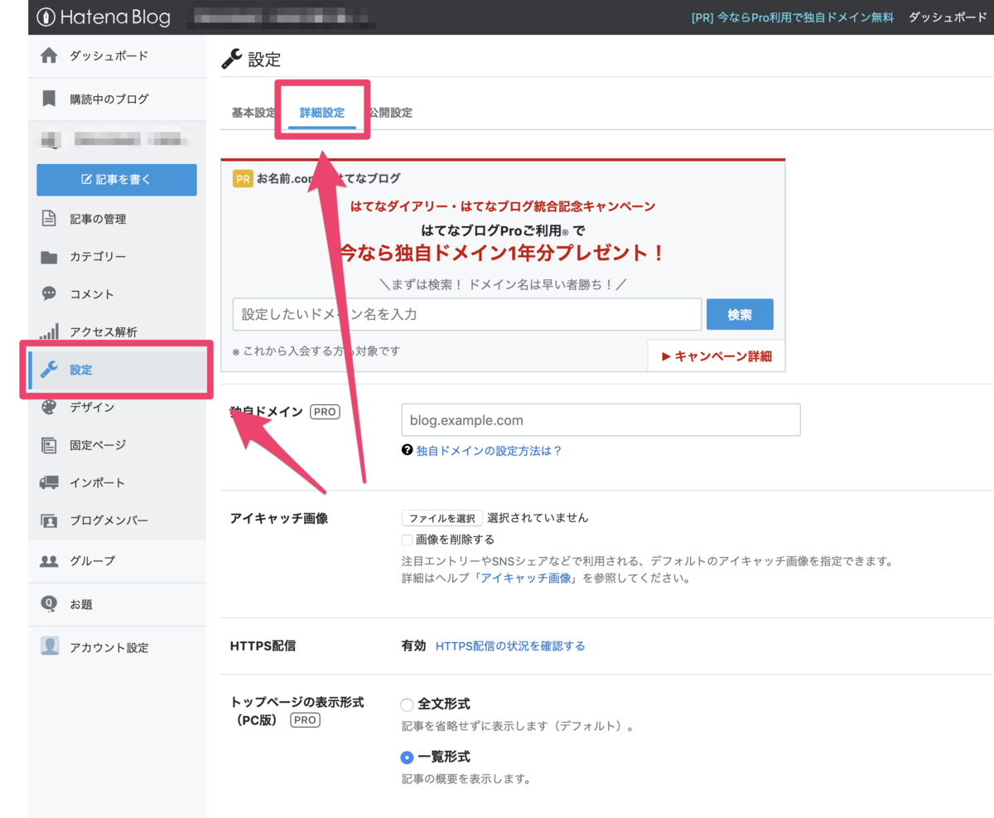This screenshot has height=818, width=994.
Task: Click the wrench icon for 設定 in the sidebar
Action: (49, 370)
